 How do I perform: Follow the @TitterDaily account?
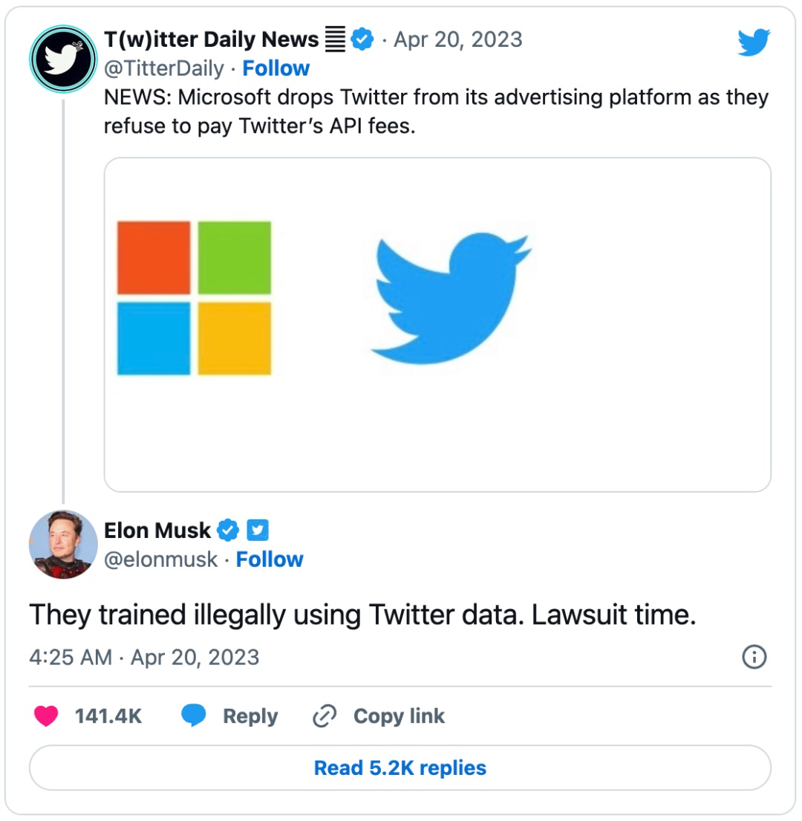[x=276, y=68]
